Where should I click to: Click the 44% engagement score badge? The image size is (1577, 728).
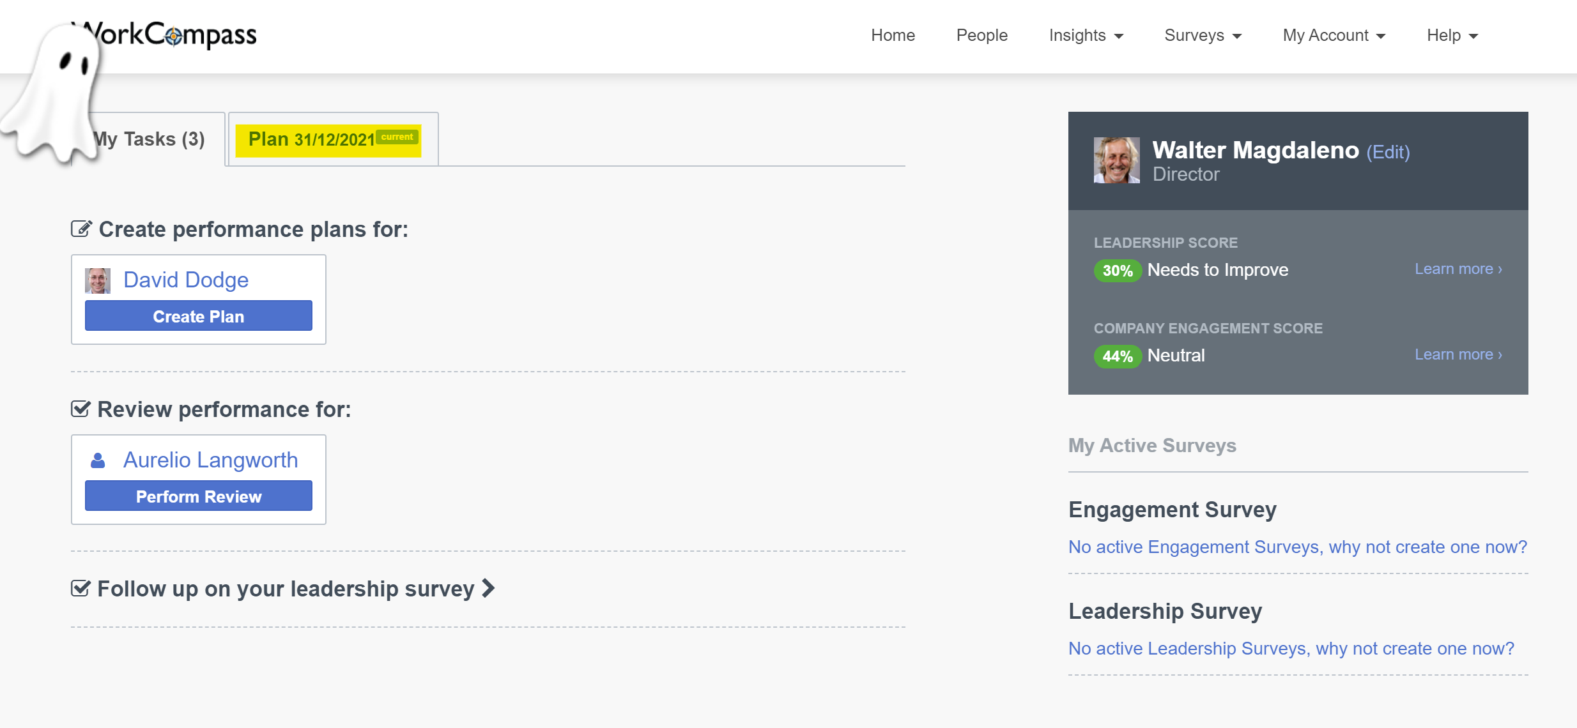[1117, 356]
